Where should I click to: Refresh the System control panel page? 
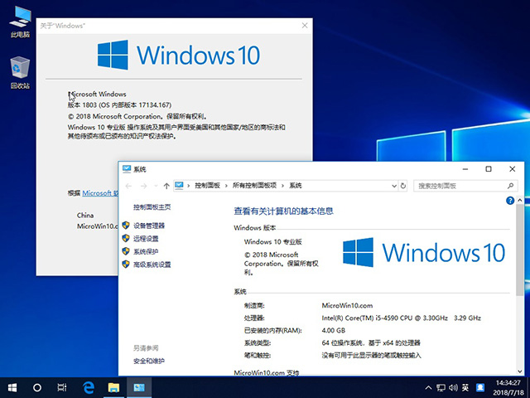pos(403,186)
